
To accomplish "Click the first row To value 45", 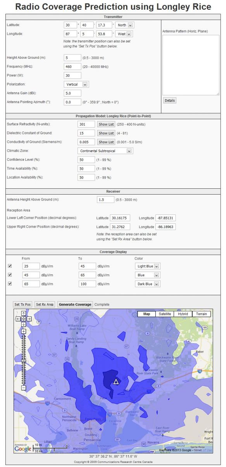I will pyautogui.click(x=87, y=266).
